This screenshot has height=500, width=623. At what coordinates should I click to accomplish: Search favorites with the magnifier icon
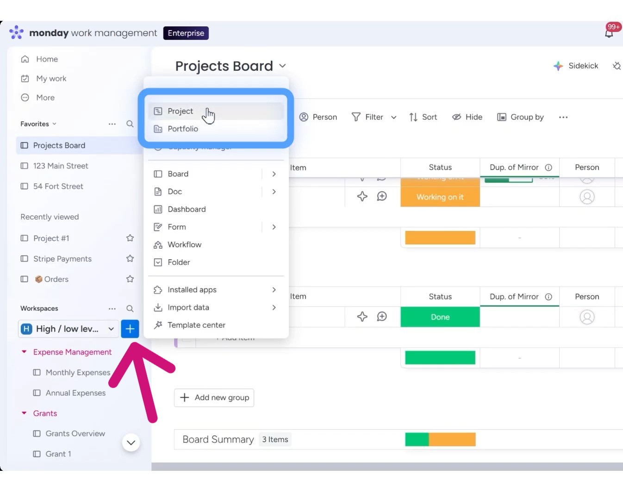[130, 124]
